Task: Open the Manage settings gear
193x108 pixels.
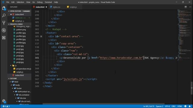Action: click(4, 101)
